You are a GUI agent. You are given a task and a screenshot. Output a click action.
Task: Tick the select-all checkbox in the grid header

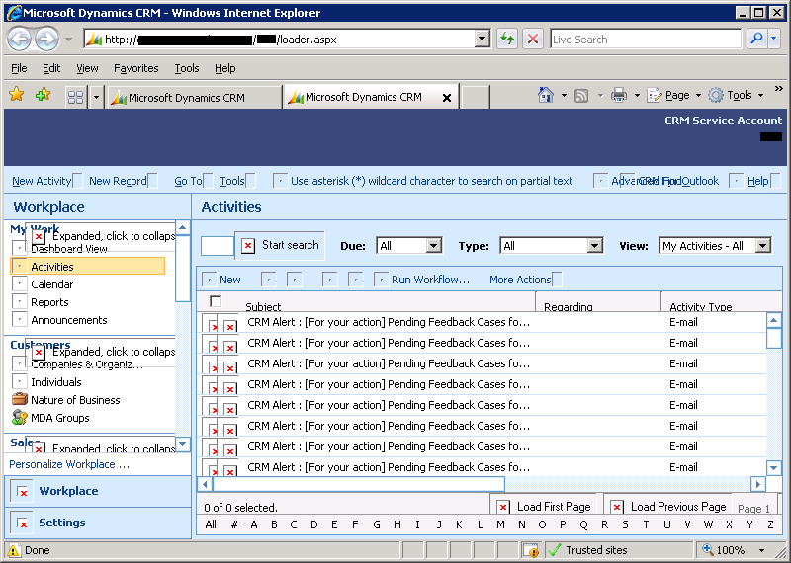point(216,301)
